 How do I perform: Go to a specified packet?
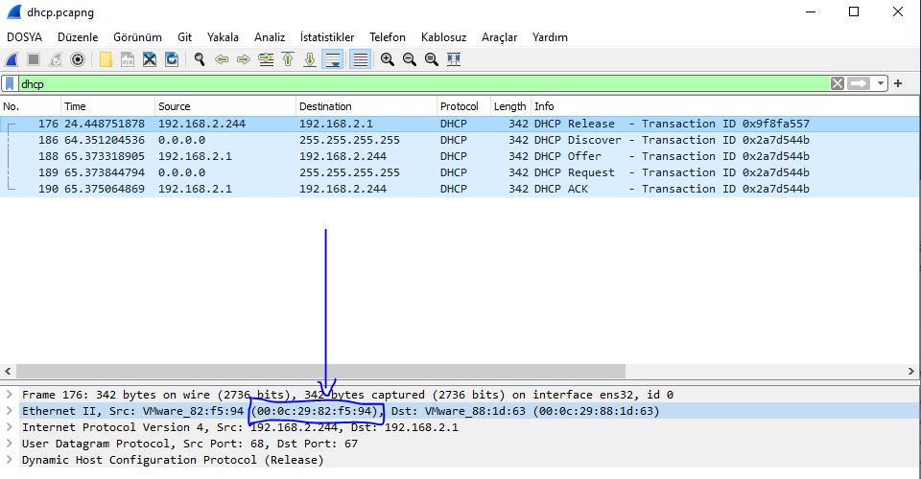(x=266, y=59)
